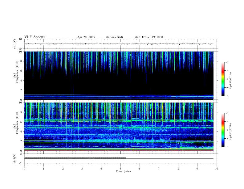This screenshot has height=189, width=244.
Task: Click the ch.1 spectrogram "4" kHz tick label
Action: (x=21, y=81)
